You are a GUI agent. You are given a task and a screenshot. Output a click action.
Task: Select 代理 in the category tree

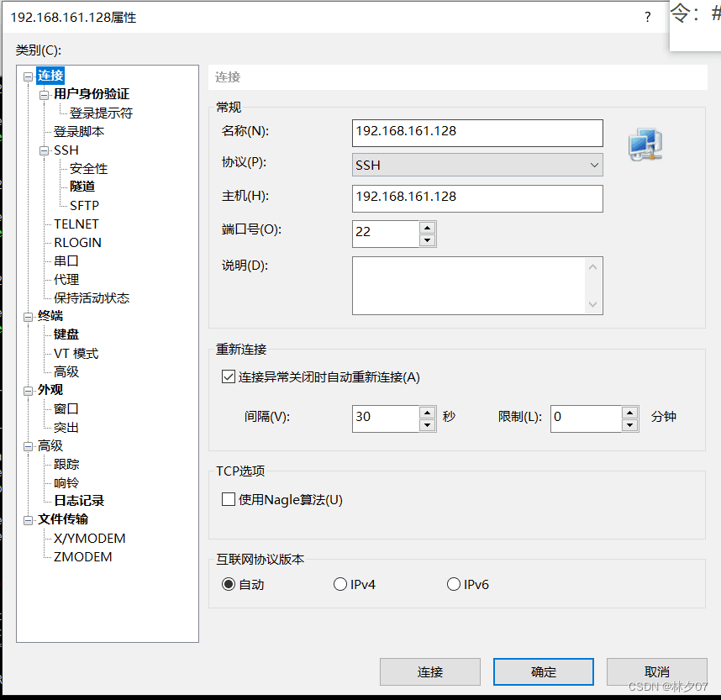(66, 279)
